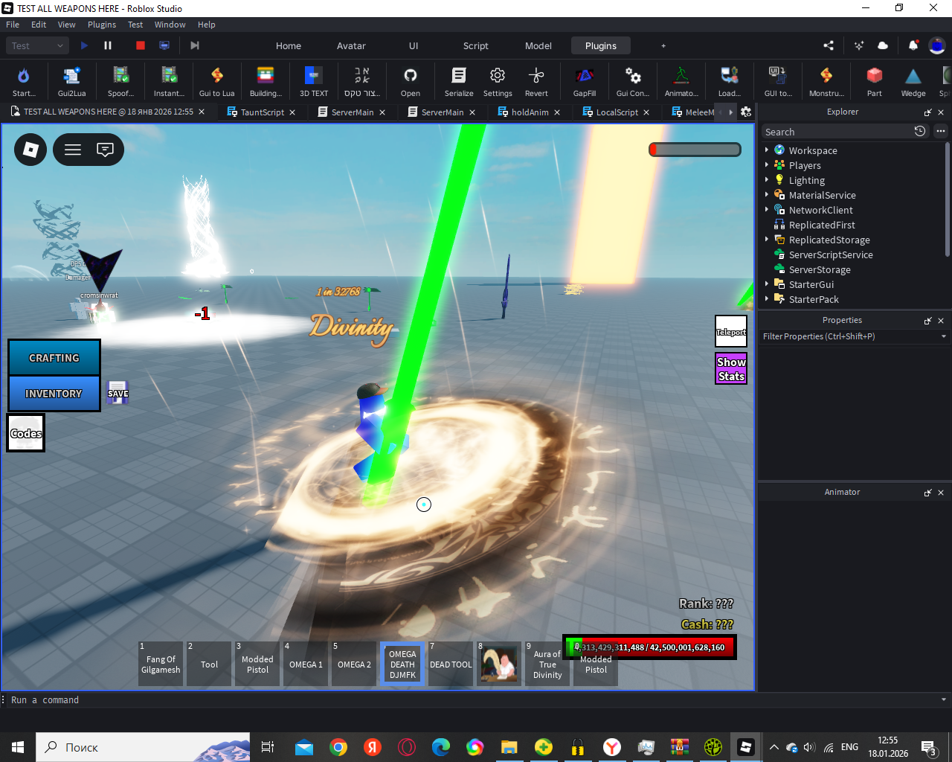Open the in-game chat bubble icon

point(106,150)
